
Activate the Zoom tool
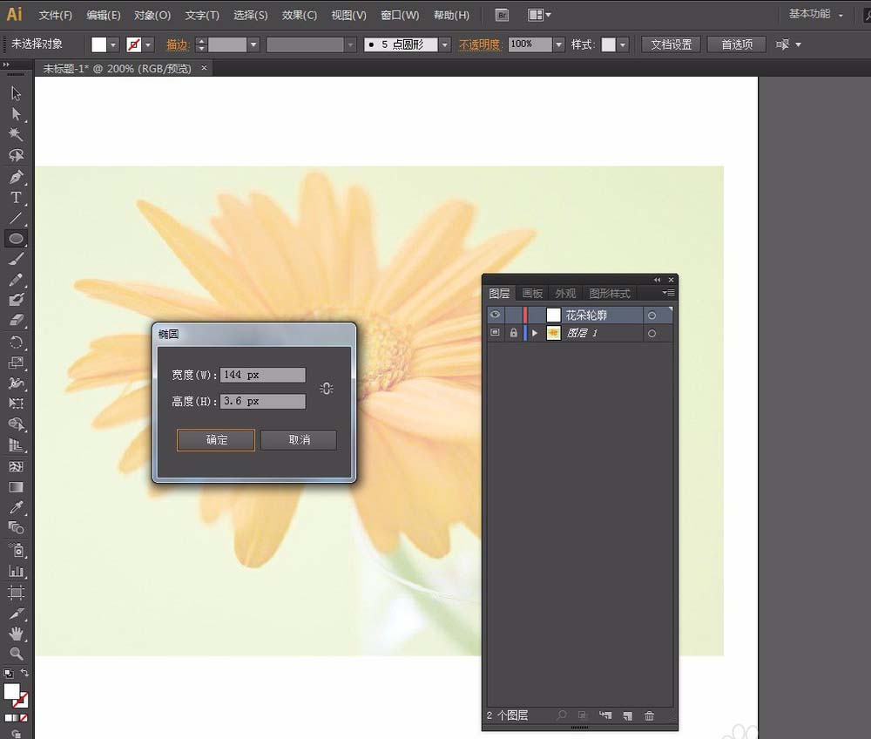coord(16,654)
